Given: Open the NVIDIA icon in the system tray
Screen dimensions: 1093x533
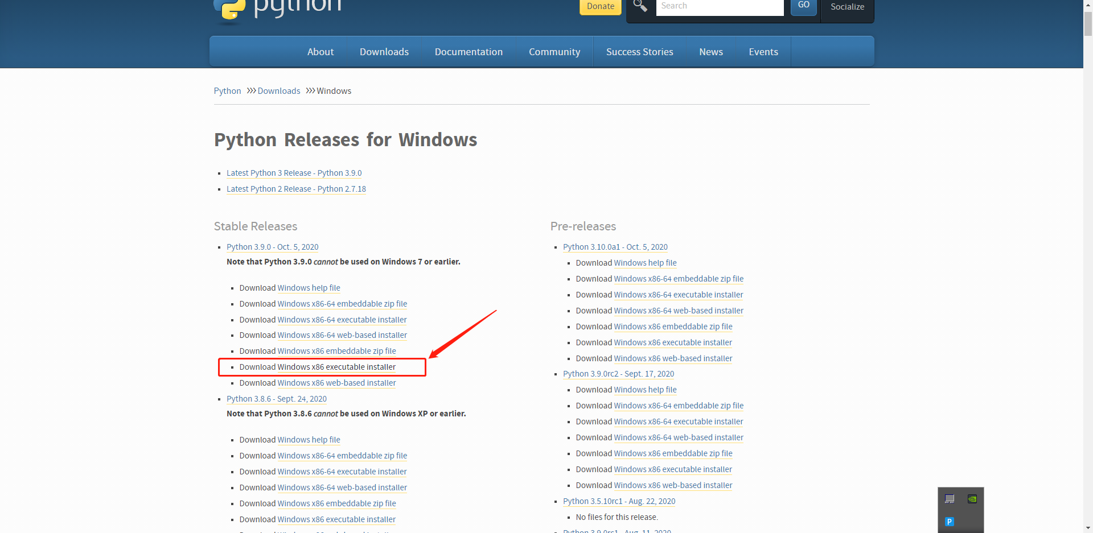Looking at the screenshot, I should tap(972, 499).
